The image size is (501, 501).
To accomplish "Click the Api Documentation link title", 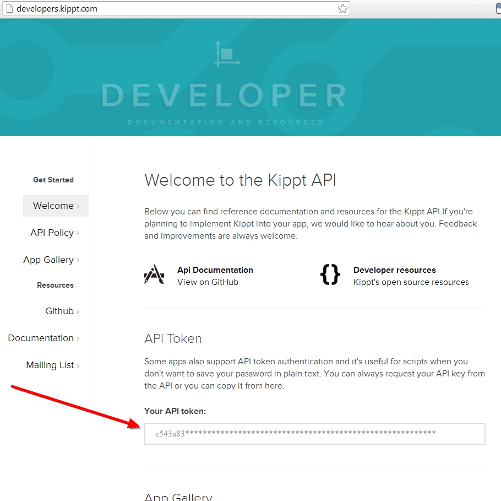I will (x=215, y=270).
